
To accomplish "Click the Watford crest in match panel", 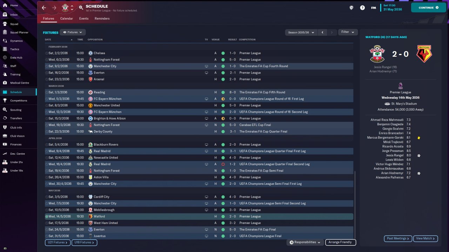I will (x=424, y=54).
